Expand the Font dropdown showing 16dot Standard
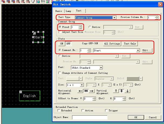Image resolution: width=164 pixels, height=124 pixels. 101,68
